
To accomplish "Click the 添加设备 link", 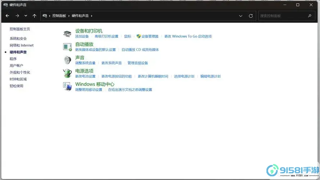I will [x=82, y=36].
